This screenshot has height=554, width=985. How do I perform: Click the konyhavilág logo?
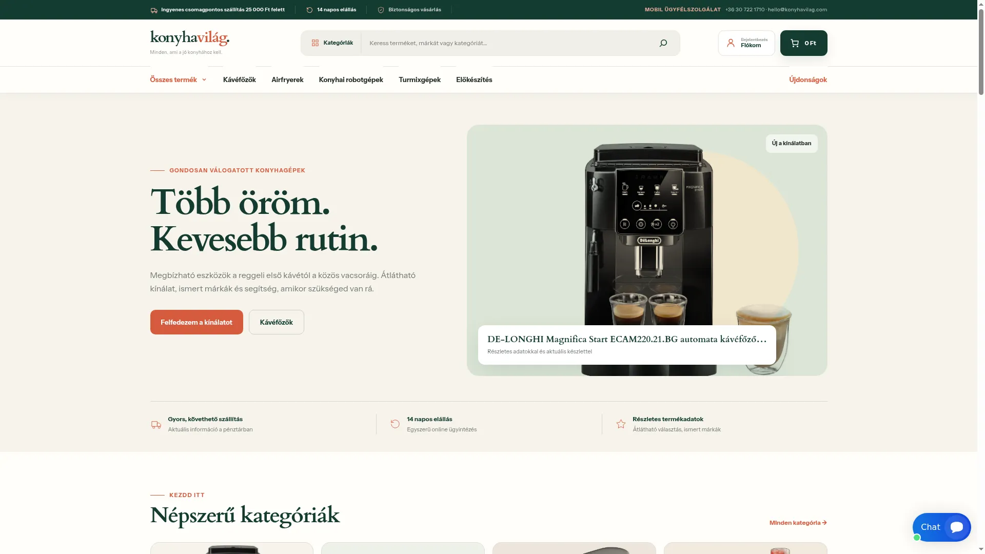coord(189,38)
